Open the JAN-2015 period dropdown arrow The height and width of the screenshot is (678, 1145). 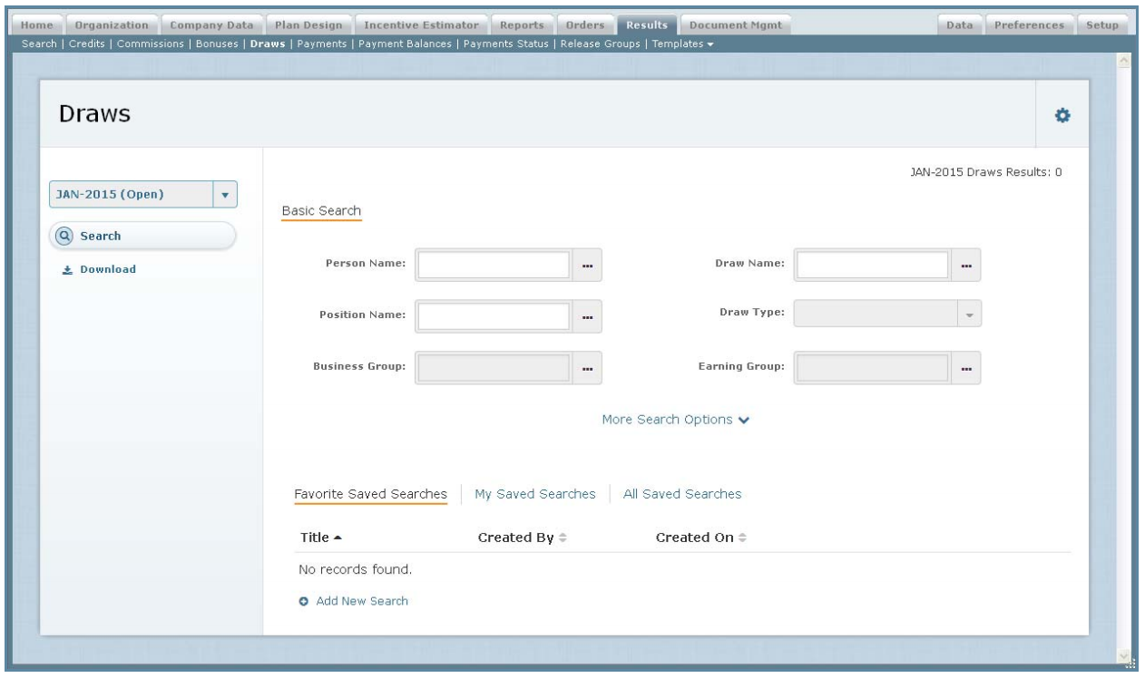pyautogui.click(x=224, y=194)
